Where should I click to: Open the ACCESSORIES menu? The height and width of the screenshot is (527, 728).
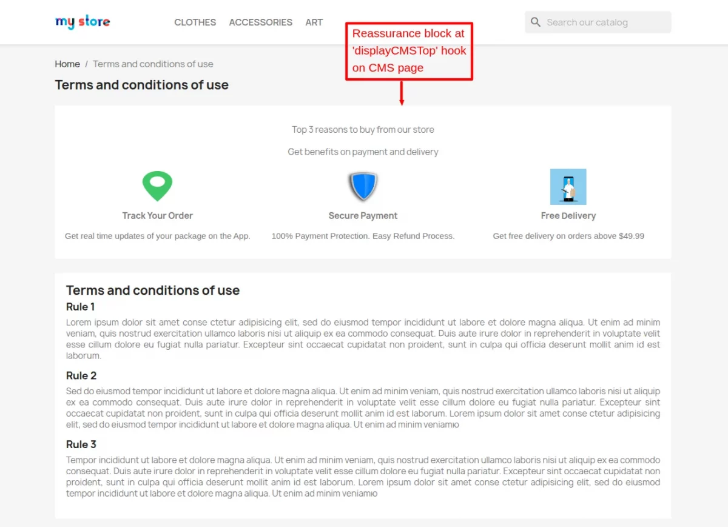point(260,22)
